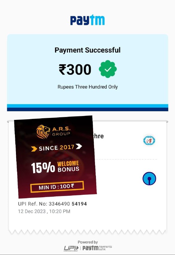Tap the Paytm Payments Bank footer logo
The width and height of the screenshot is (175, 255).
(97, 248)
